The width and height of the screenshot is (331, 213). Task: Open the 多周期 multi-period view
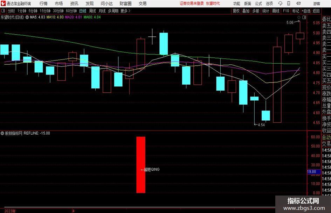coord(113,11)
